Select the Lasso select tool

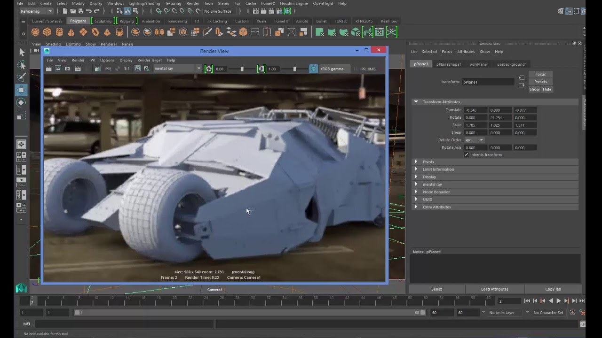[22, 65]
